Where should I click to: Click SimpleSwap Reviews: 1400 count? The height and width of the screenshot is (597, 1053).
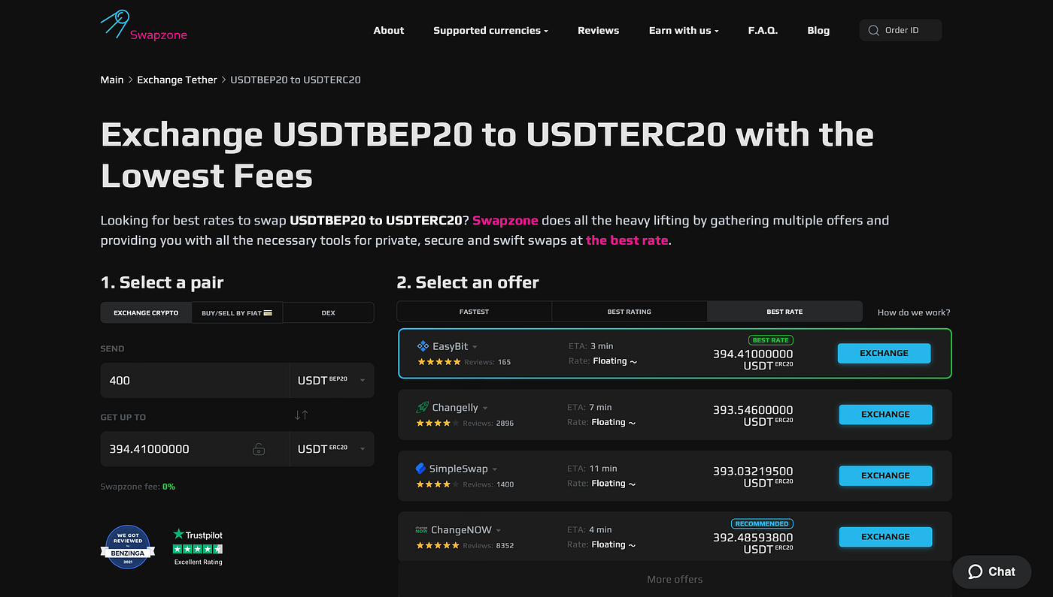point(489,484)
